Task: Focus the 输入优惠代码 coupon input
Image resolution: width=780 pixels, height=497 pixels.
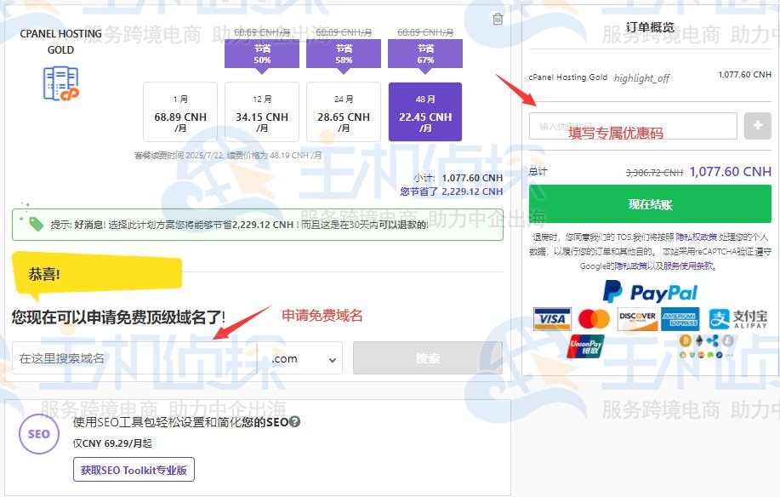Action: click(x=633, y=126)
